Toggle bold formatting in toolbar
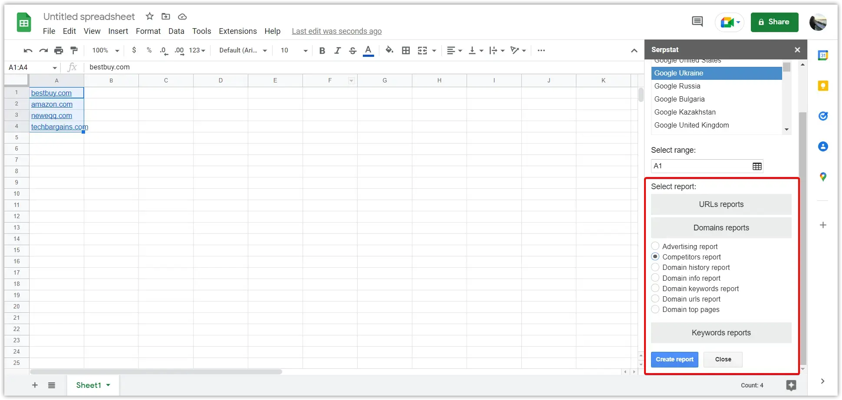This screenshot has height=400, width=842. [x=322, y=50]
